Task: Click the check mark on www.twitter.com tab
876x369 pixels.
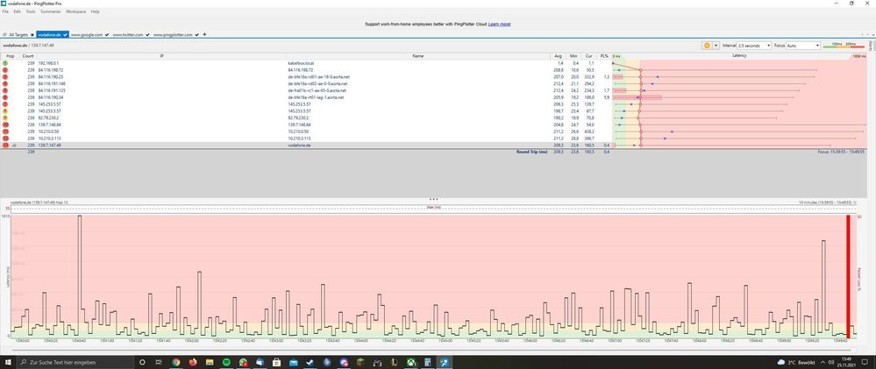Action: point(148,34)
